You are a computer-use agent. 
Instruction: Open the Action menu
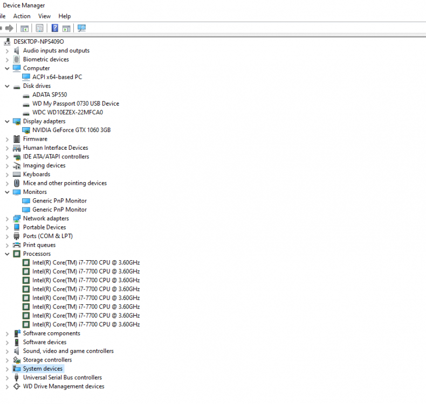click(22, 16)
